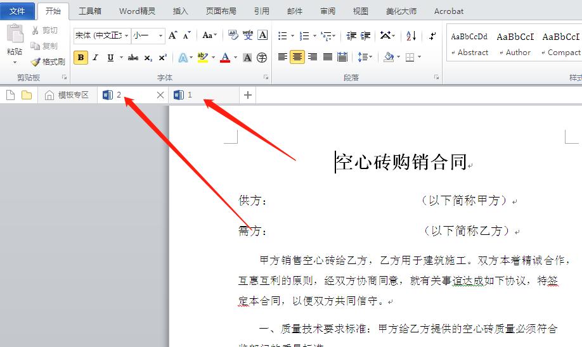
Task: Open the Acrobat ribbon tab
Action: pos(449,11)
